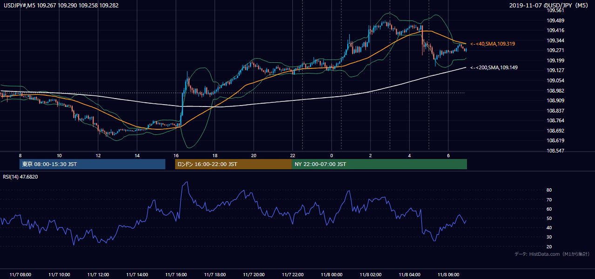Viewport: 595px width, 279px height.
Task: Click the 11/7 16:00 time axis label
Action: coord(176,275)
